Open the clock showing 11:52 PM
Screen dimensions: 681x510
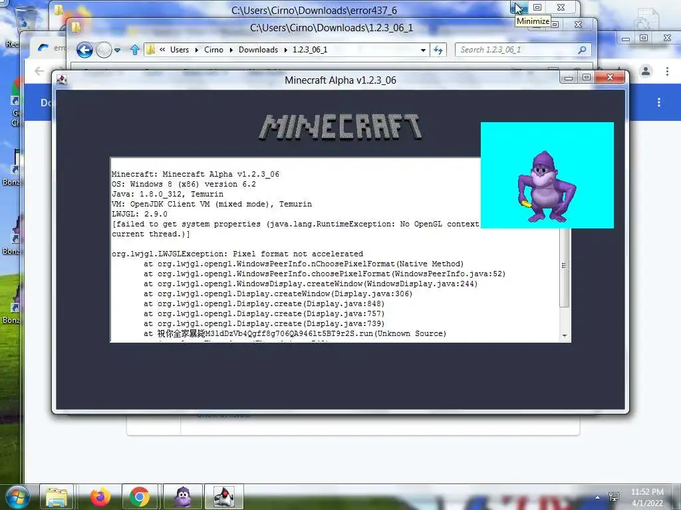pos(647,497)
